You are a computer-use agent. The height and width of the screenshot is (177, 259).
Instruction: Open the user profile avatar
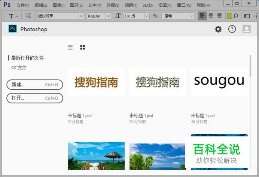[x=246, y=29]
